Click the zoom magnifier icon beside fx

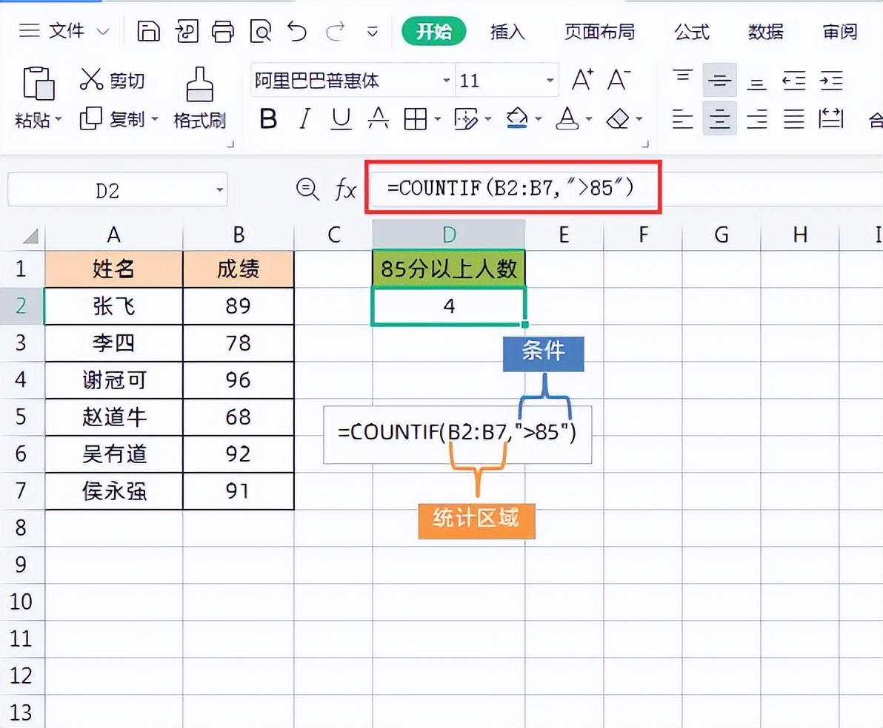tap(307, 189)
